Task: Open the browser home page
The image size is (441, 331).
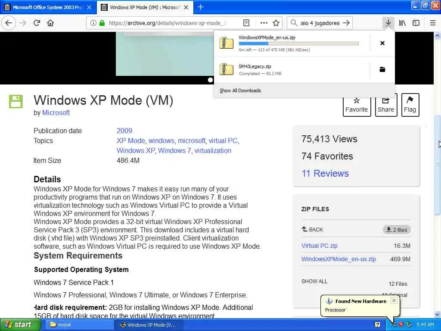Action: (x=50, y=23)
